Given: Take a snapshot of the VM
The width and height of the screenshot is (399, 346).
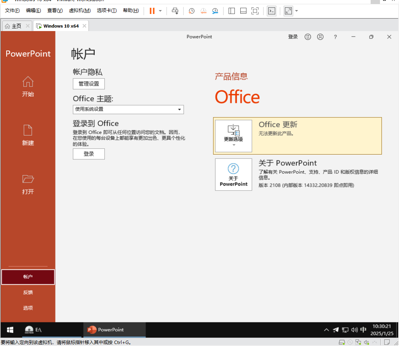Looking at the screenshot, I should pyautogui.click(x=191, y=11).
